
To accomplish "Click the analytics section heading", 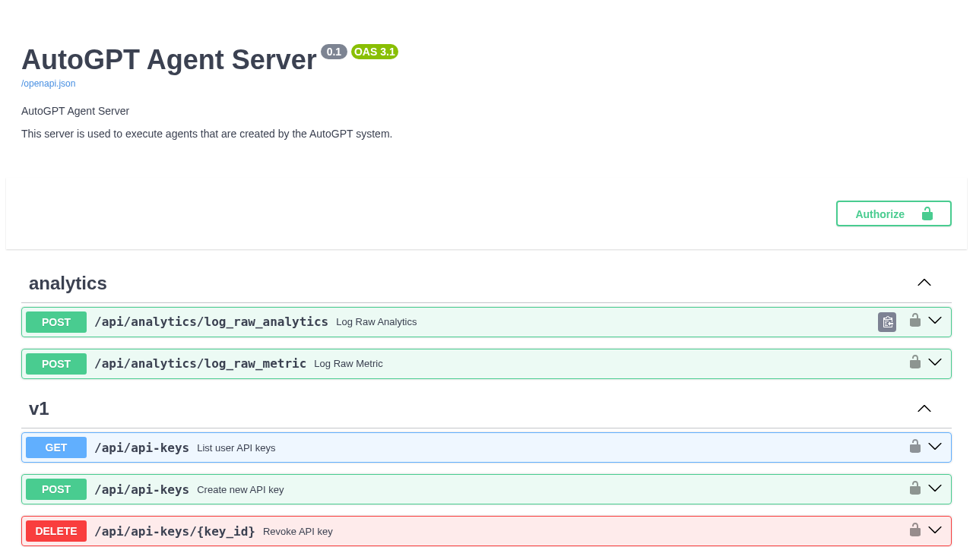I will pos(68,283).
